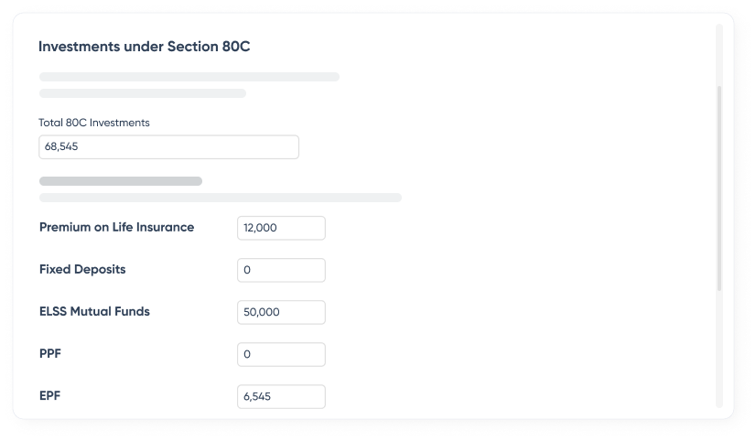Click the shorter second placeholder line under heading
The width and height of the screenshot is (756, 441).
142,93
